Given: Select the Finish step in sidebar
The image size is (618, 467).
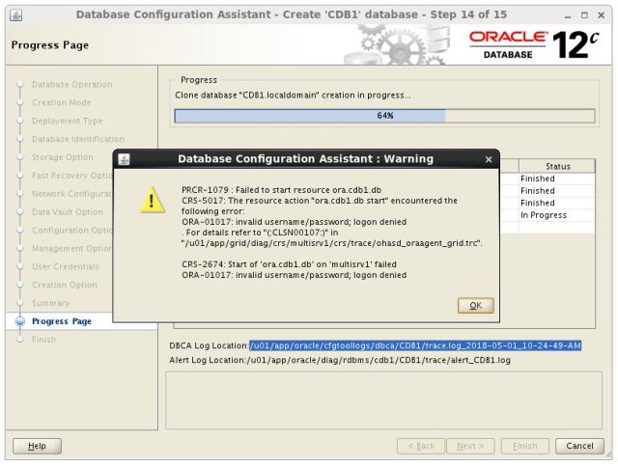Looking at the screenshot, I should pyautogui.click(x=43, y=340).
